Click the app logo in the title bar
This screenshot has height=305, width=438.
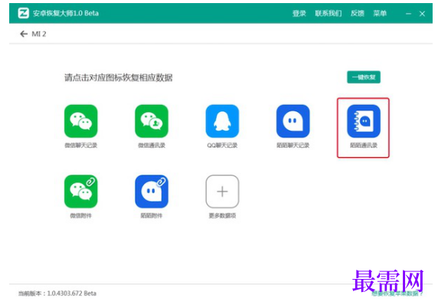[24, 13]
